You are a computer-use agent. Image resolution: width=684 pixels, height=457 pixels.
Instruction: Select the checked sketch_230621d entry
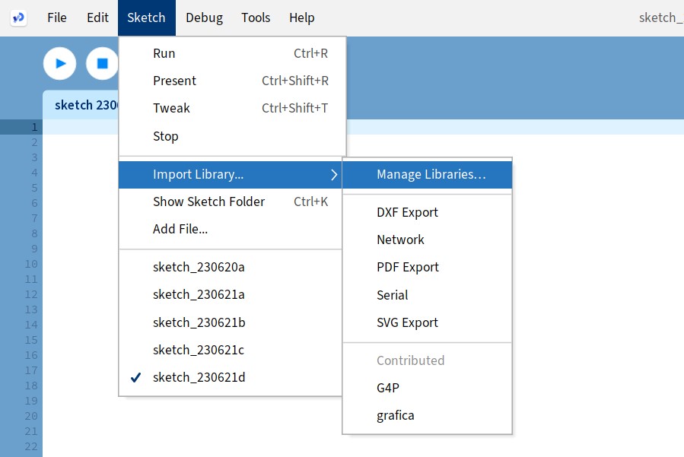point(199,377)
